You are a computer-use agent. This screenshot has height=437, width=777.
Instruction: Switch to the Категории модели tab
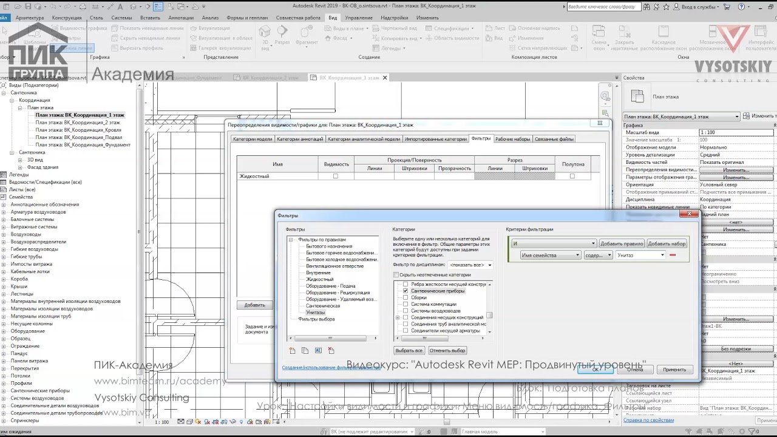(253, 139)
